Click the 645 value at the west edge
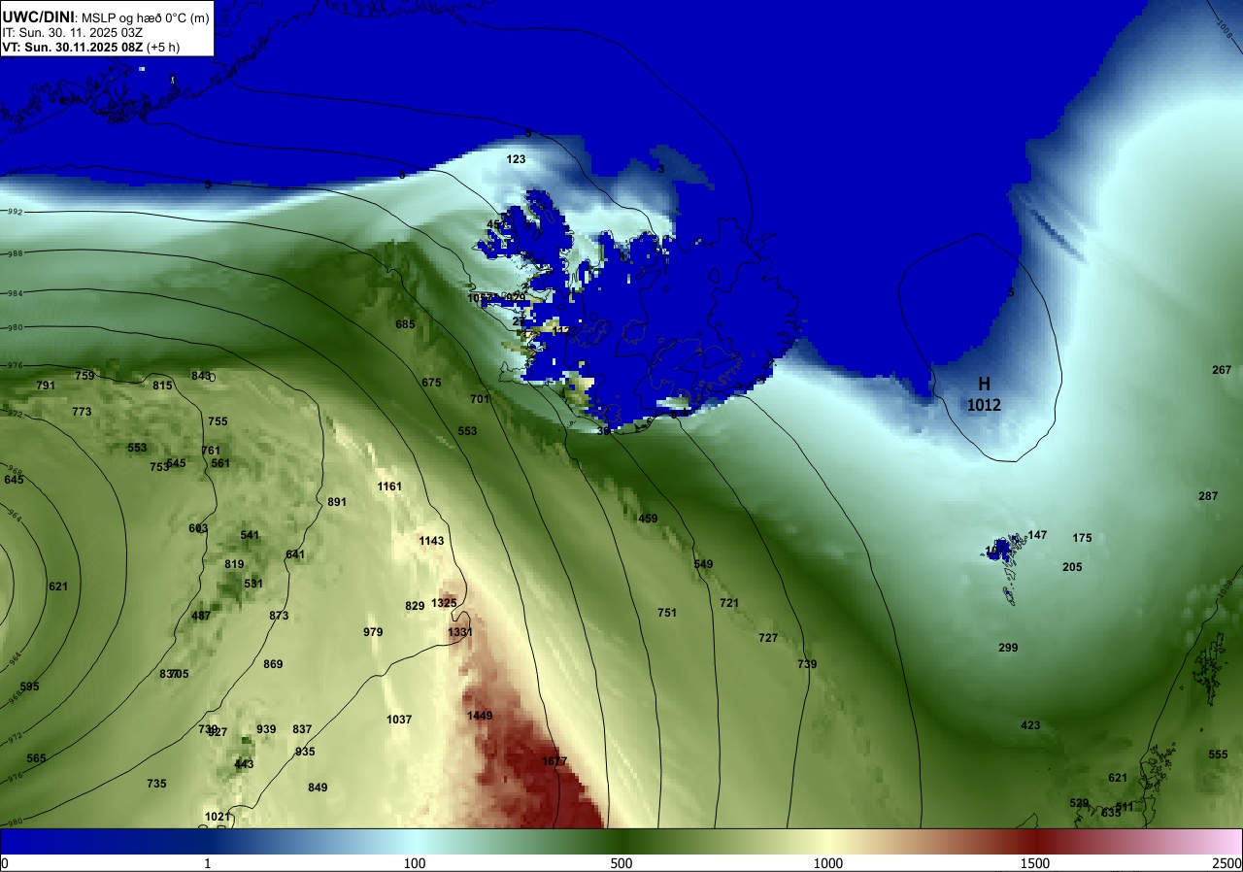1243x872 pixels. point(14,480)
